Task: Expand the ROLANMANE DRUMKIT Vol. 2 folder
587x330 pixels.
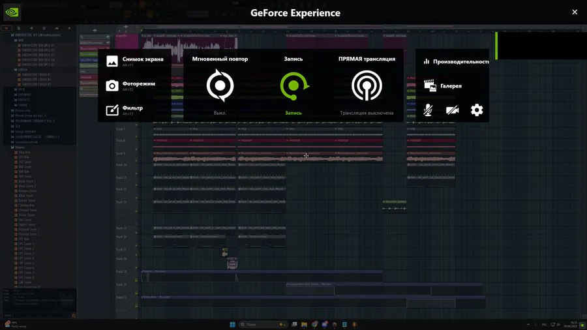Action: tap(33, 121)
